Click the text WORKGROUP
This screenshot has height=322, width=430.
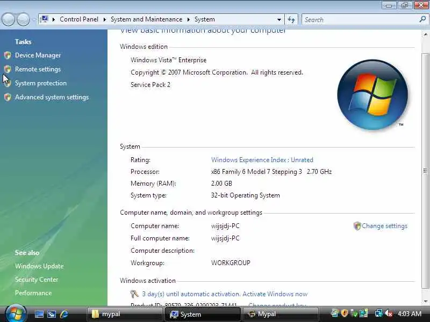[x=231, y=263]
